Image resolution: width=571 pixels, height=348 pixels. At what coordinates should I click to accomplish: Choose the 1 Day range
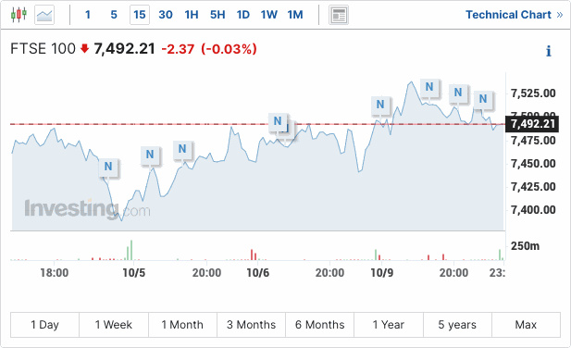pos(44,325)
